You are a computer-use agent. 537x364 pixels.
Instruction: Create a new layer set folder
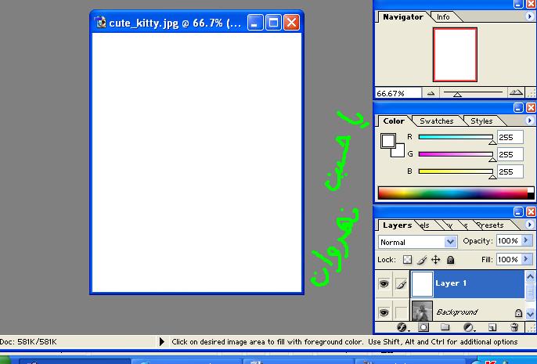[445, 327]
